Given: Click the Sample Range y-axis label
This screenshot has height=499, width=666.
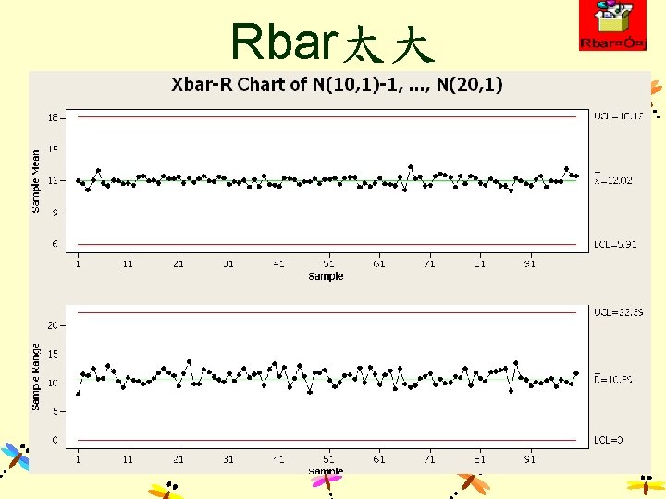Looking at the screenshot, I should tap(36, 377).
